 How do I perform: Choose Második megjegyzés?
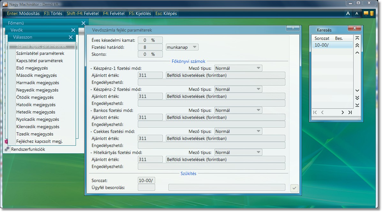(x=37, y=76)
